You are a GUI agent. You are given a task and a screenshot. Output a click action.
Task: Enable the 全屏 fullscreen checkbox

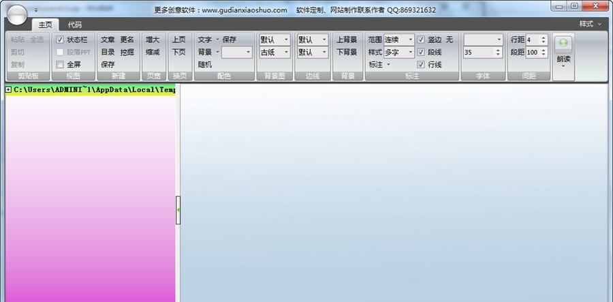60,65
